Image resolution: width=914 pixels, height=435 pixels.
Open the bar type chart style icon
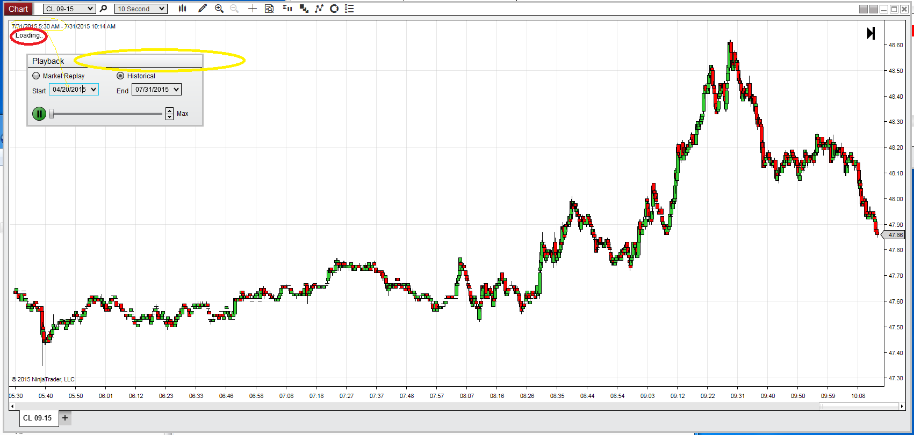(x=183, y=9)
